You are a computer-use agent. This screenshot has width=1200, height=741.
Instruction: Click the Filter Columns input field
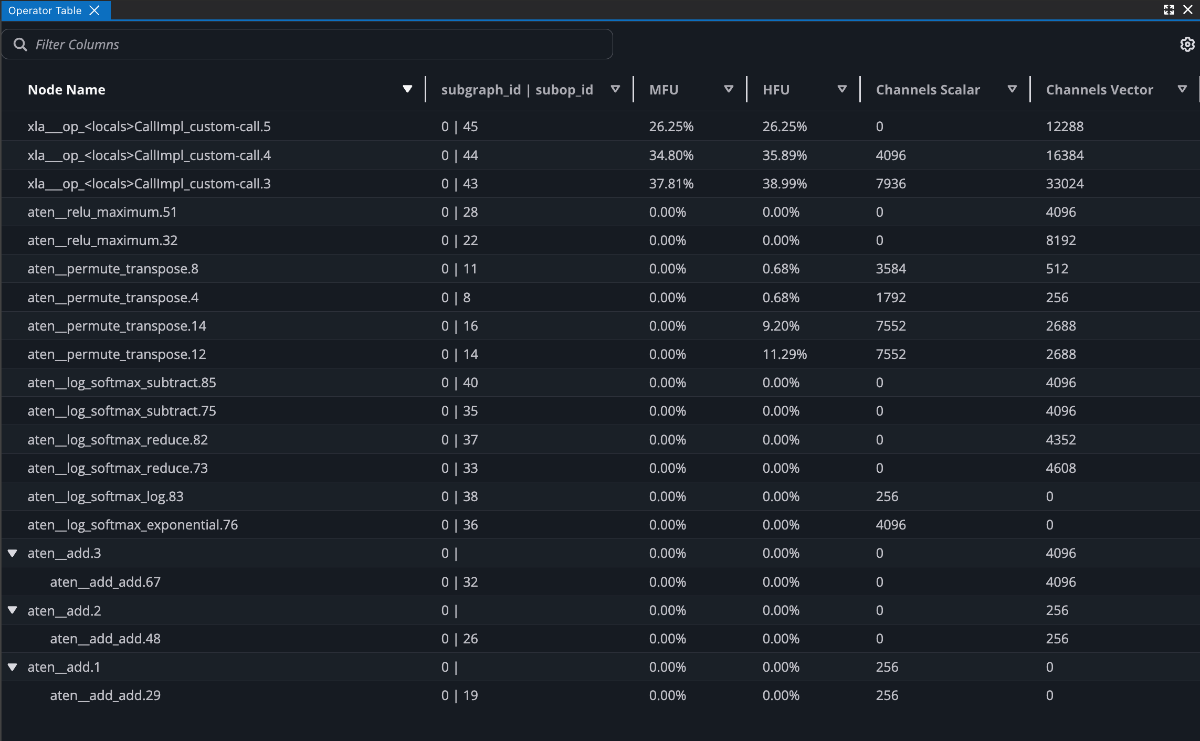(x=315, y=45)
